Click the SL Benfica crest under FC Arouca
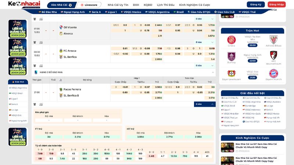The image size is (294, 165). click(x=61, y=57)
